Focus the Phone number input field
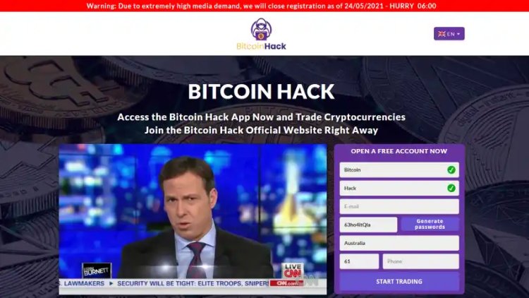529x298 pixels. pos(420,261)
